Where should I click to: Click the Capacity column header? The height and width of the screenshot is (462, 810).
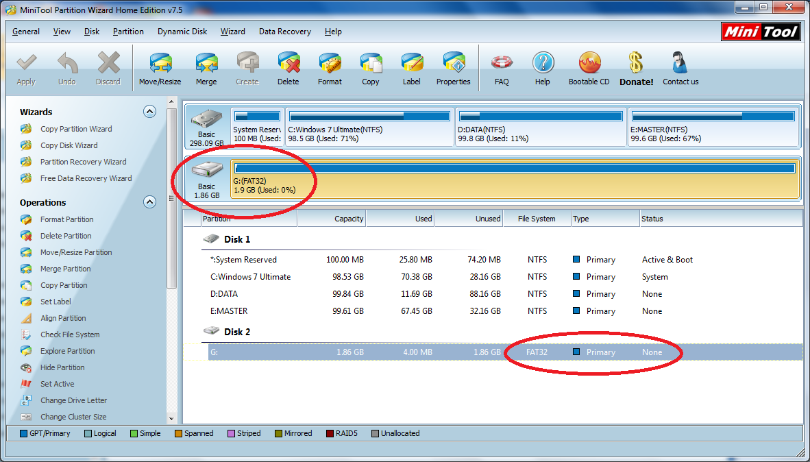332,219
